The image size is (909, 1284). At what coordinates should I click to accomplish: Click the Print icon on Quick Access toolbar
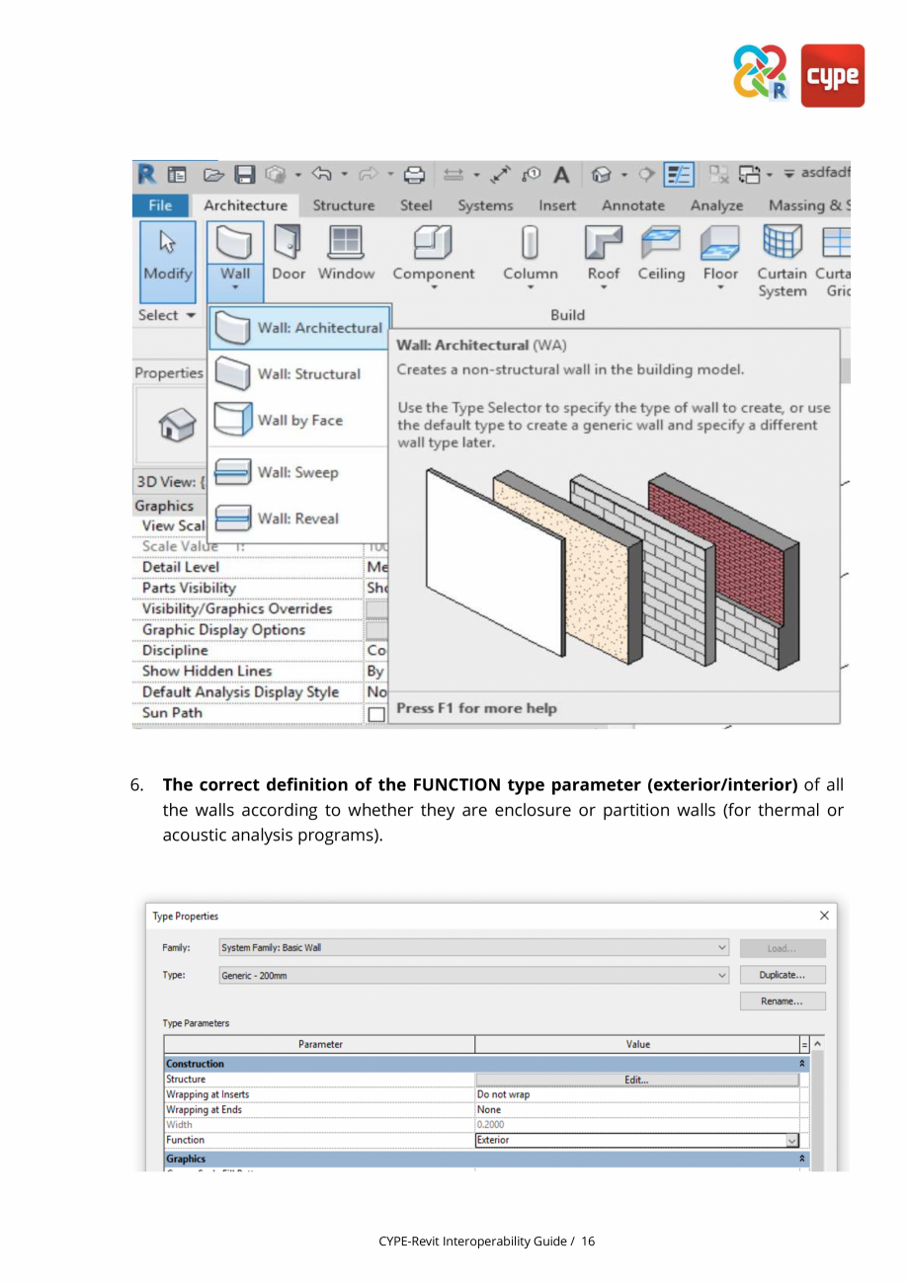coord(414,174)
